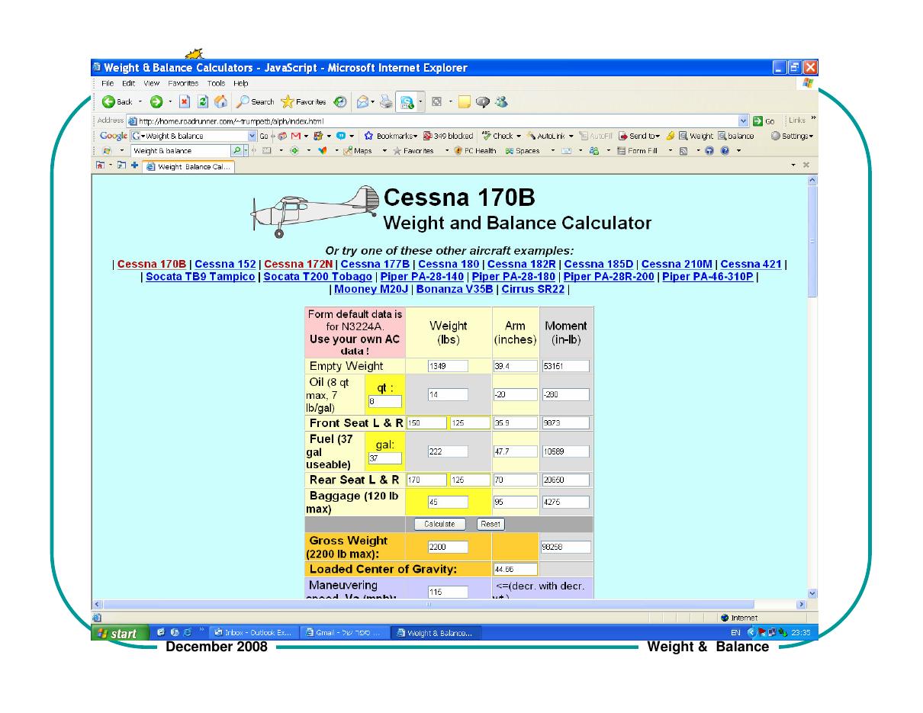Open the View menu

click(x=152, y=82)
